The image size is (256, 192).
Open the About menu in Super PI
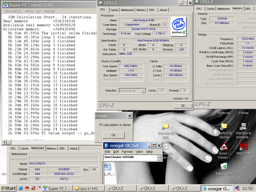pos(33,11)
